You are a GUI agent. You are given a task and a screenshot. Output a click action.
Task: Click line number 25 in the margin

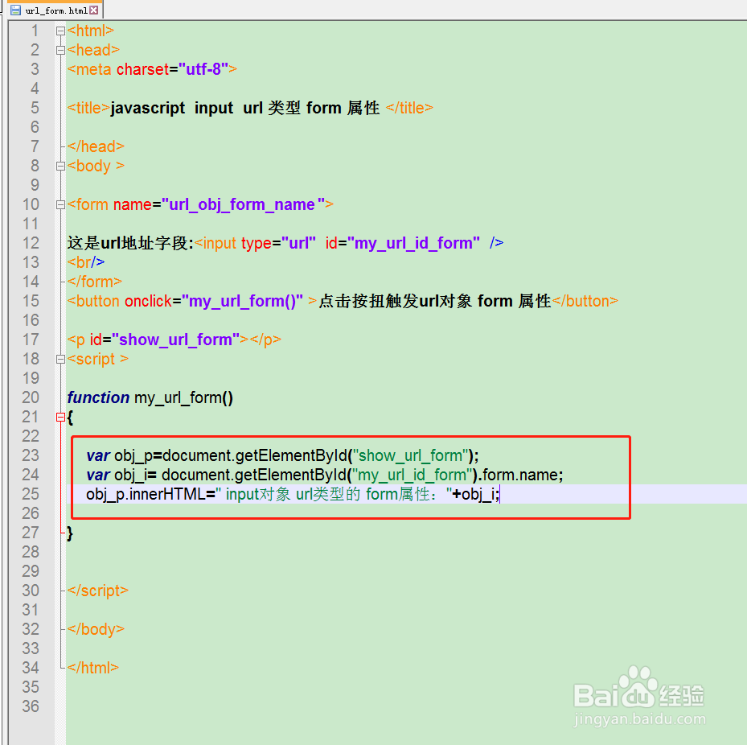31,494
